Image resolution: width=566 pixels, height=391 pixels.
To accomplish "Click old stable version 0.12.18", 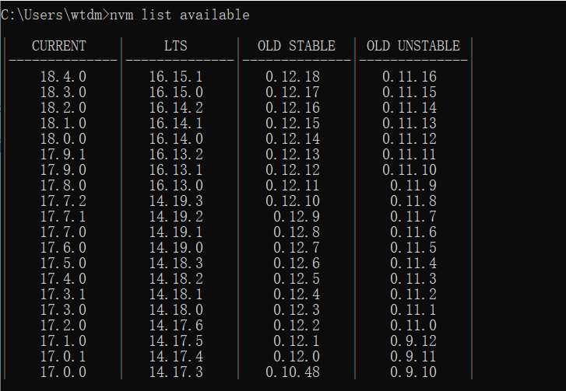I will click(x=293, y=76).
